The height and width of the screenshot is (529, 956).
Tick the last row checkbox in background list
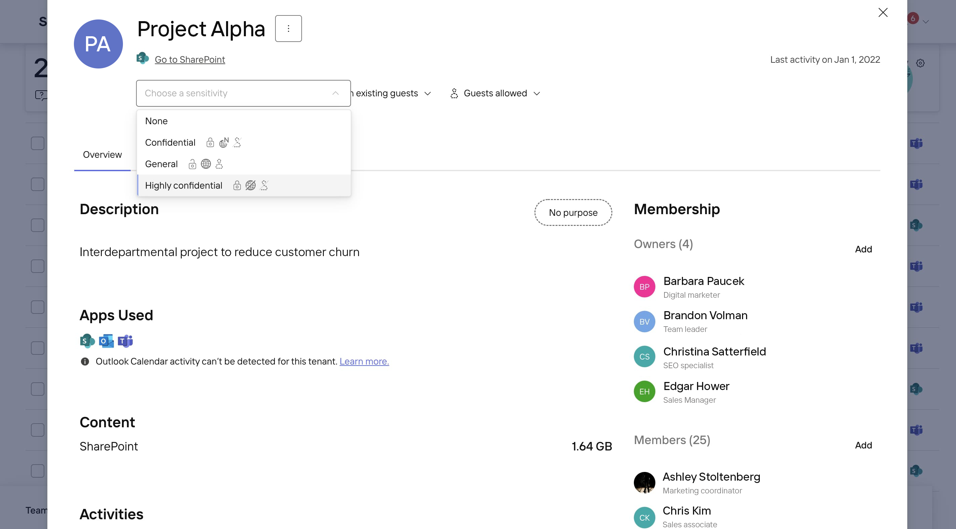coord(38,471)
